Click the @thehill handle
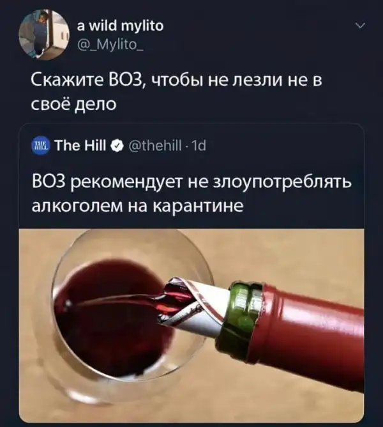Viewport: 383px width, 427px height. (155, 146)
